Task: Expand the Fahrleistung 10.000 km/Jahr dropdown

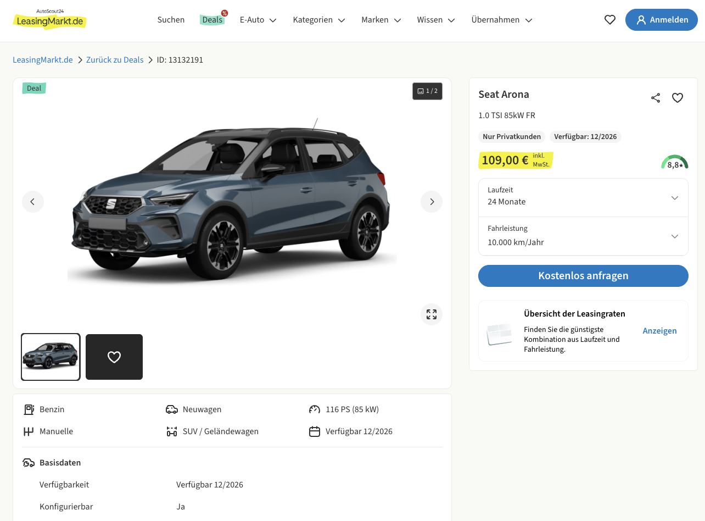Action: [583, 236]
